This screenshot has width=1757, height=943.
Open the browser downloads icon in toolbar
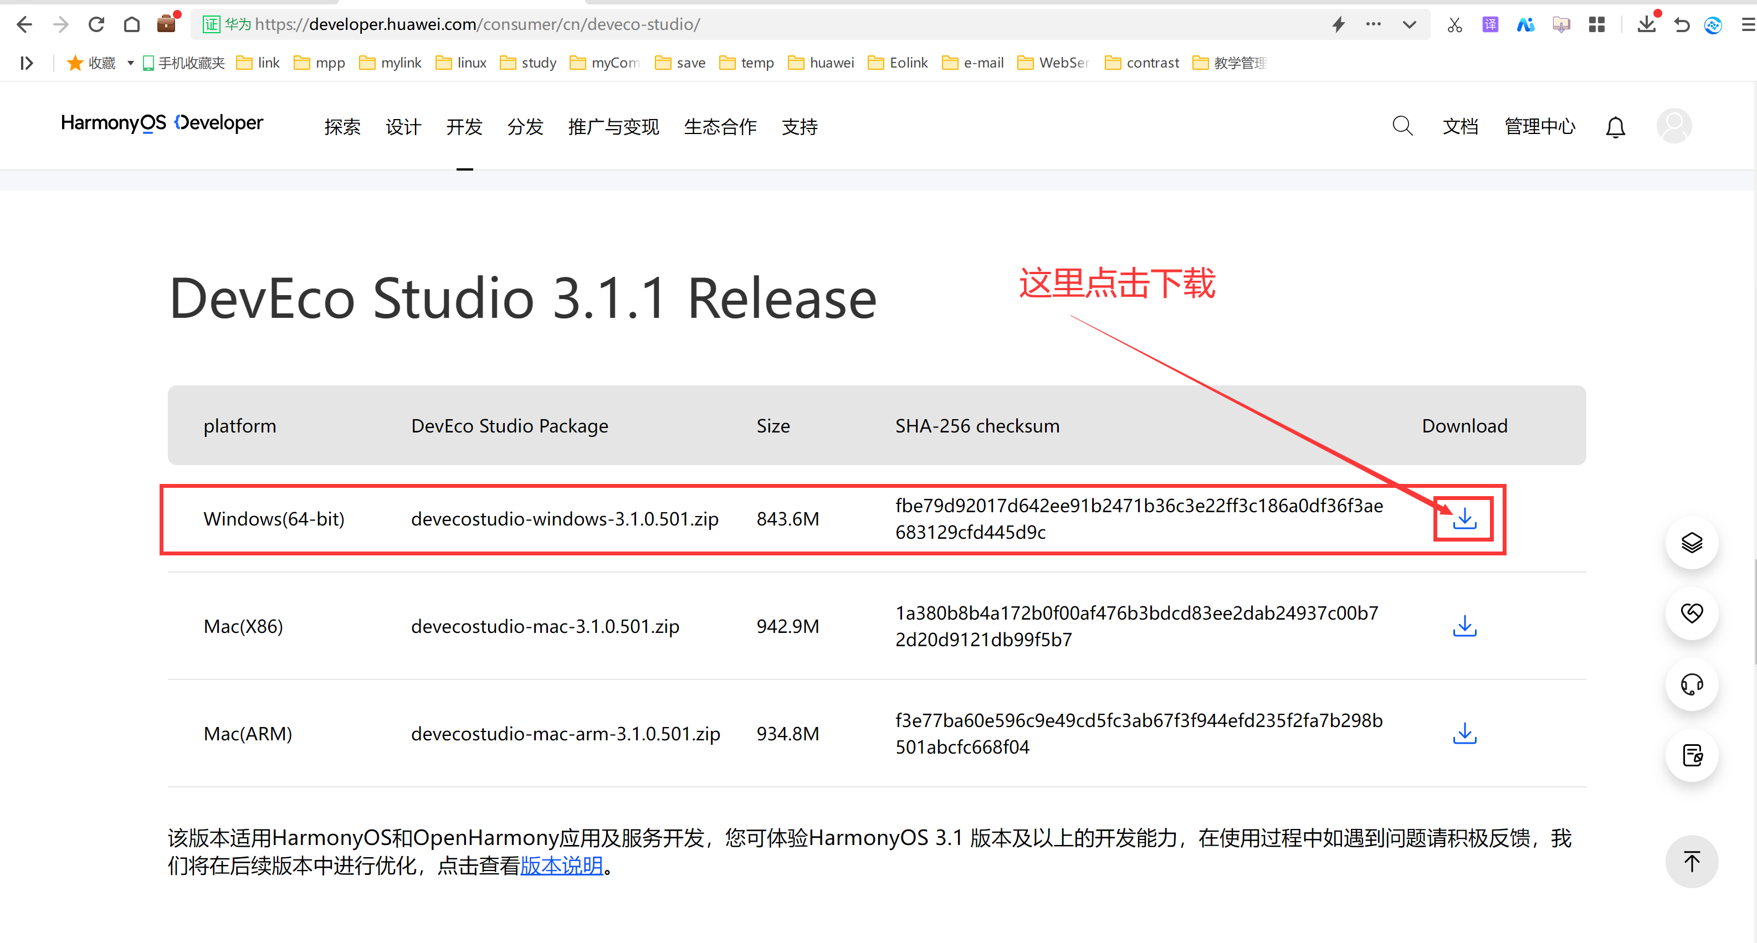(1646, 25)
